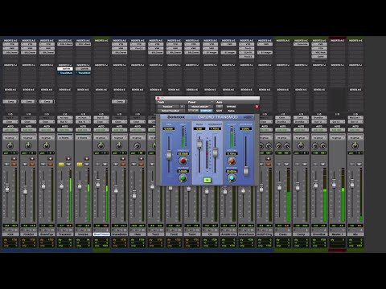Screen dimensions: 386x289
Task: Click the Overshoot value field in Transmod
Action: (x=215, y=128)
